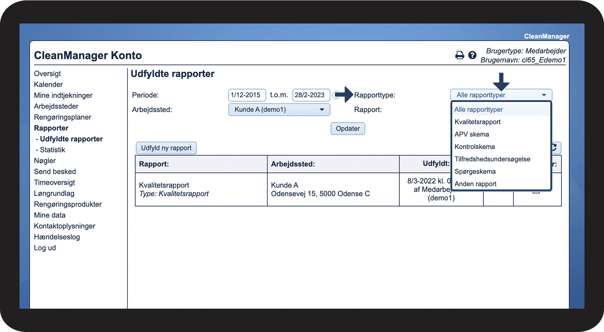Open Rengøringsplaner from the sidebar
Image resolution: width=604 pixels, height=332 pixels.
tap(63, 117)
